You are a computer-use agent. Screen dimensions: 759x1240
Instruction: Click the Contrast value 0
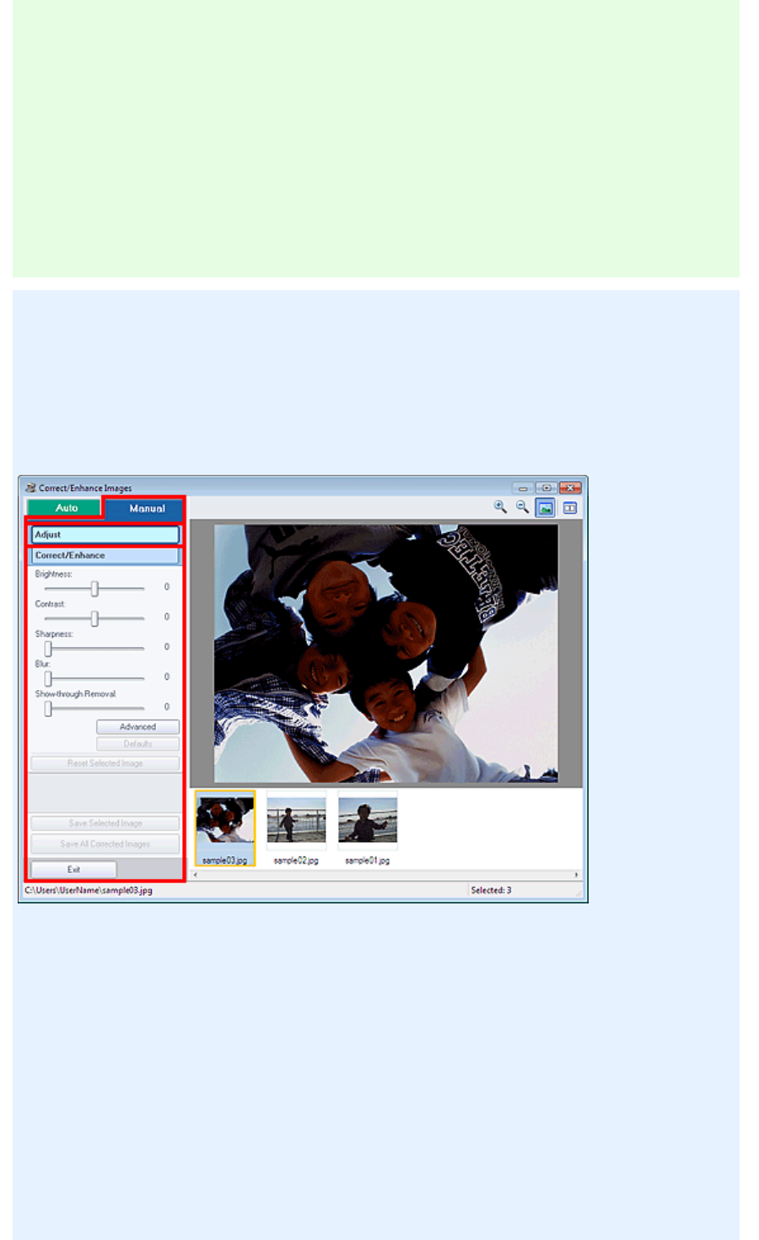point(167,617)
